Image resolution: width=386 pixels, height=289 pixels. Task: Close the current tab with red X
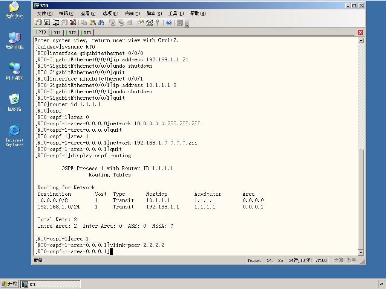360,32
